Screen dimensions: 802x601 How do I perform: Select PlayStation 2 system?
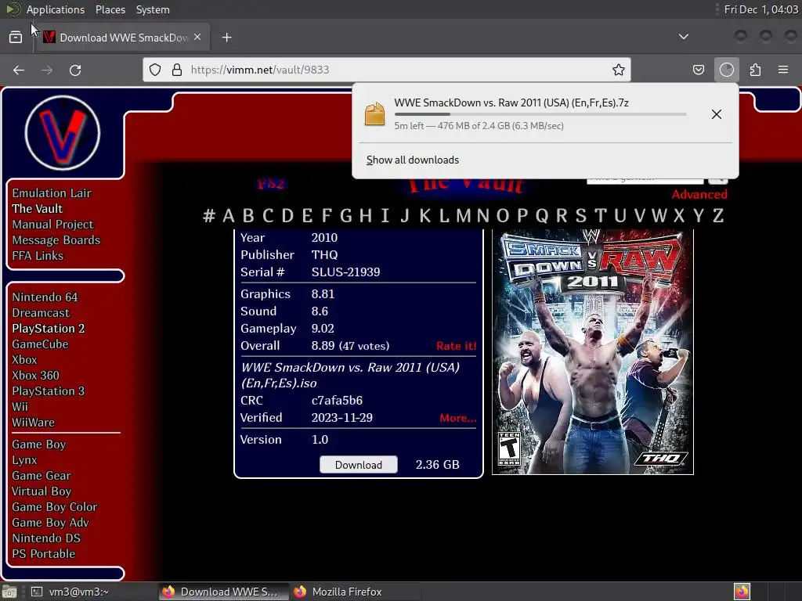(x=49, y=329)
